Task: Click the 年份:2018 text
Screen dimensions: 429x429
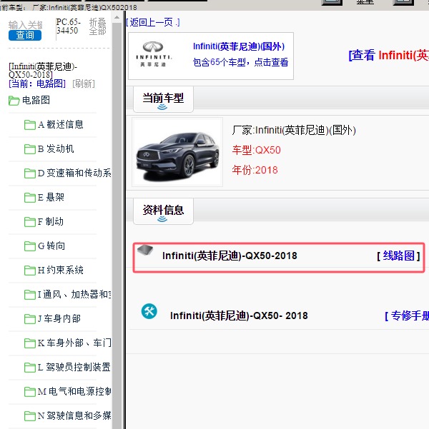Action: [255, 170]
